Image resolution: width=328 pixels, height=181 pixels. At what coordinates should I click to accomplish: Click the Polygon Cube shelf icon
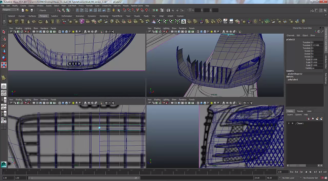point(17,22)
